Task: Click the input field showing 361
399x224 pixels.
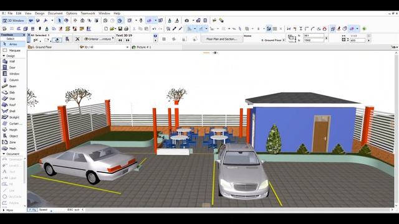Action: pyautogui.click(x=314, y=36)
